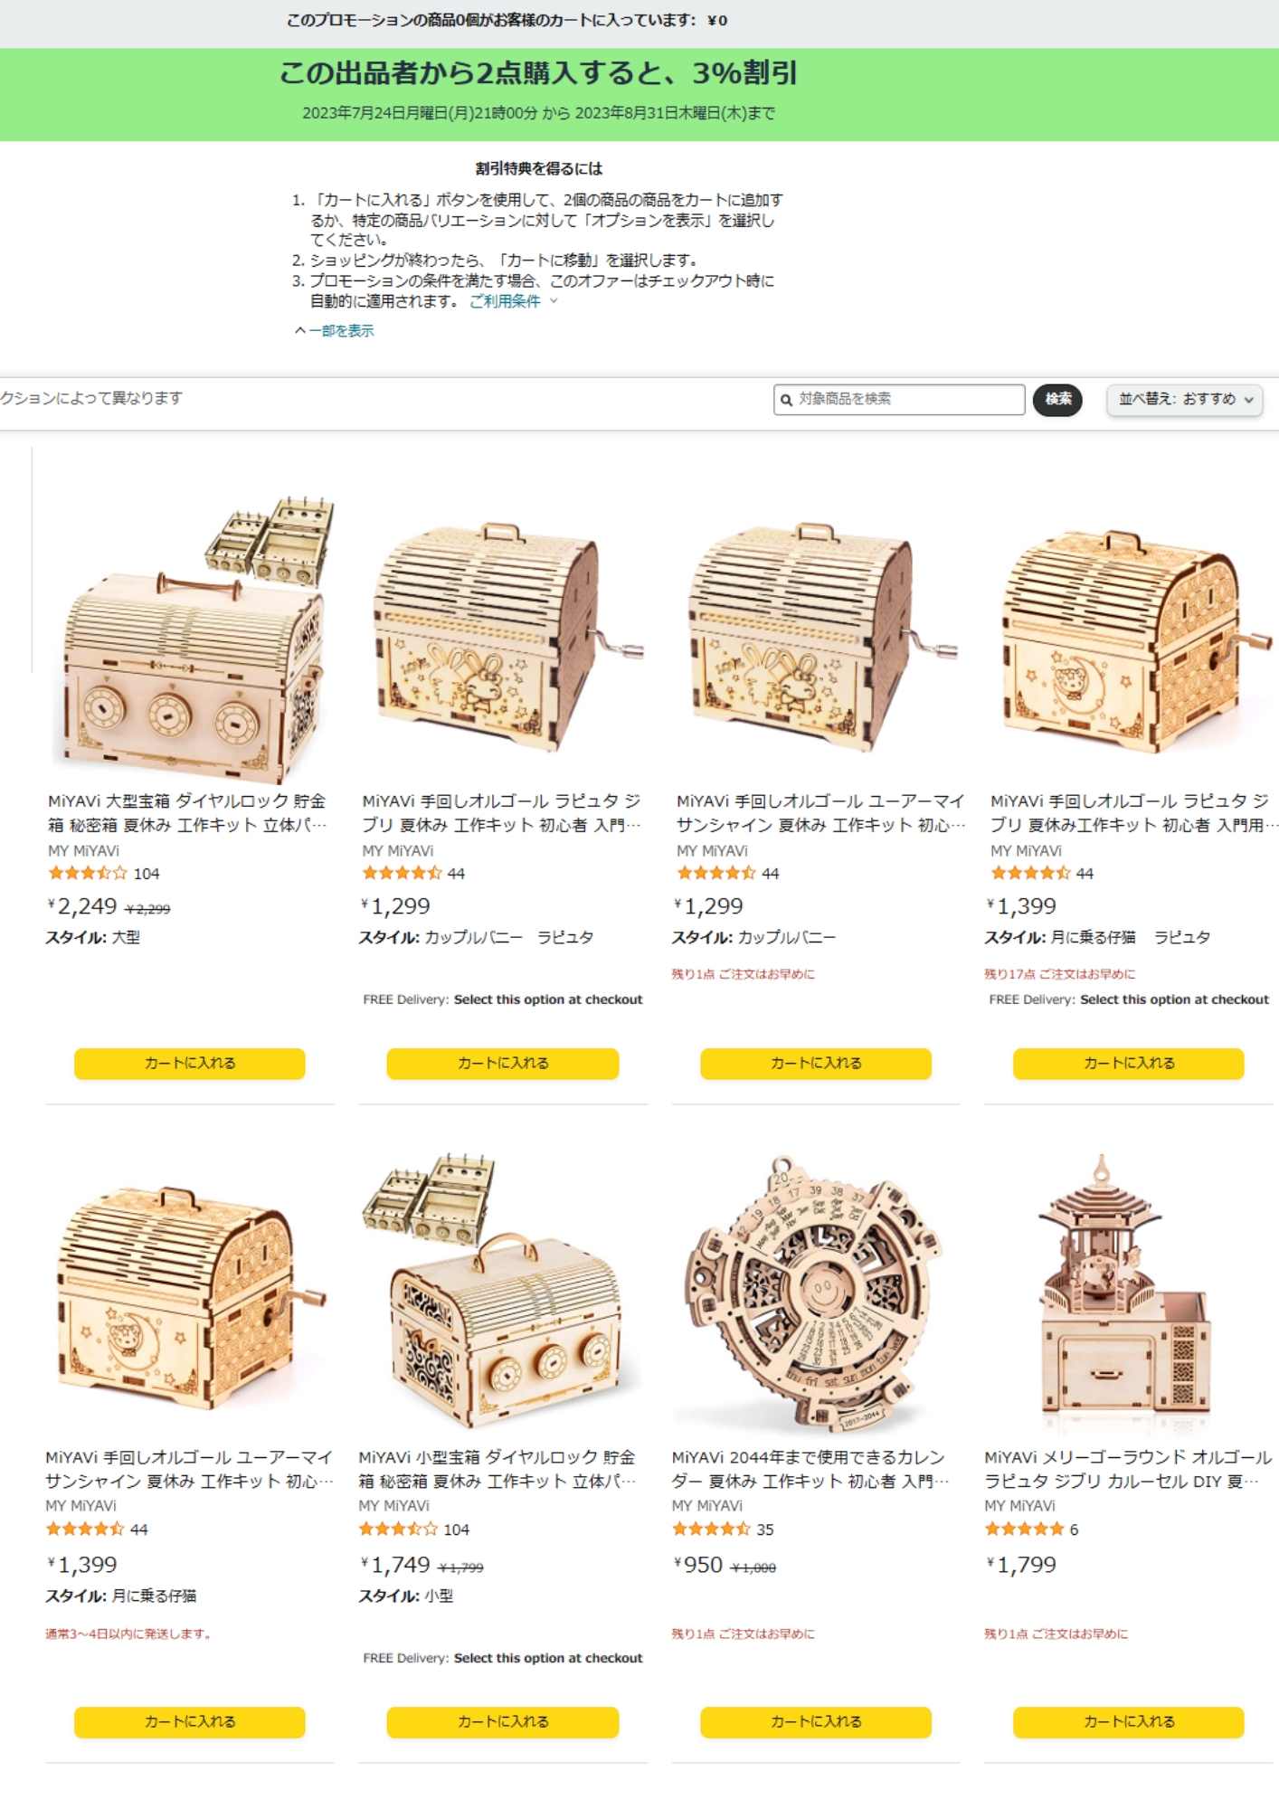Add large dial-lock treasure box to cart
1279x1809 pixels.
click(x=189, y=1064)
